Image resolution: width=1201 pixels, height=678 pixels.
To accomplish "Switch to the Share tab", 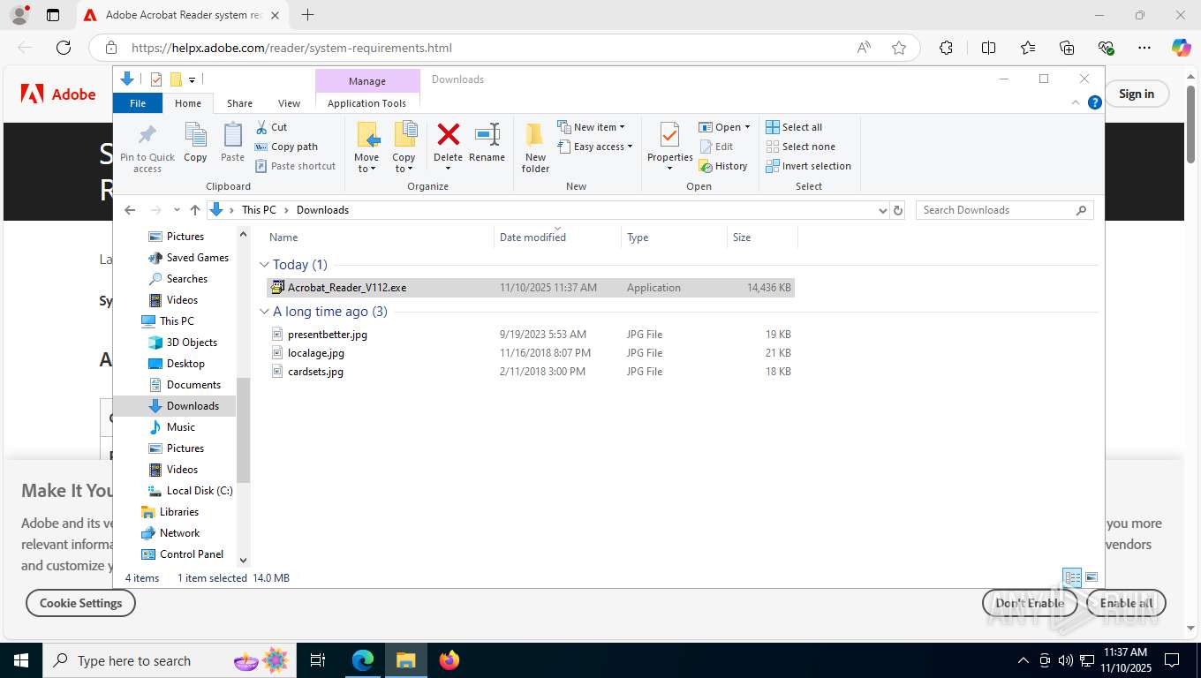I will pyautogui.click(x=239, y=103).
